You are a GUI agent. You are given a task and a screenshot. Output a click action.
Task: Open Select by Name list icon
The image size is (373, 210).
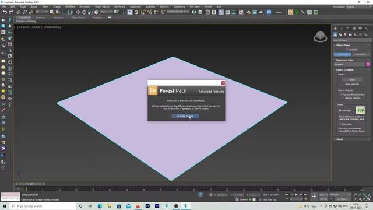point(58,12)
